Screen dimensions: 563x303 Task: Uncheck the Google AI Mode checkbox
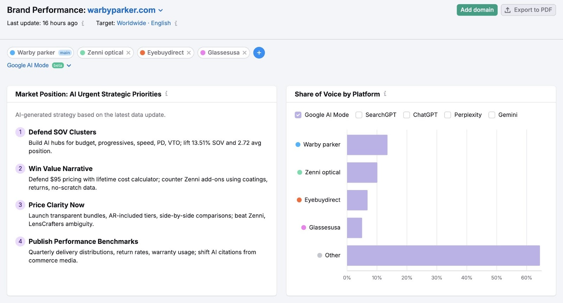[x=298, y=115]
